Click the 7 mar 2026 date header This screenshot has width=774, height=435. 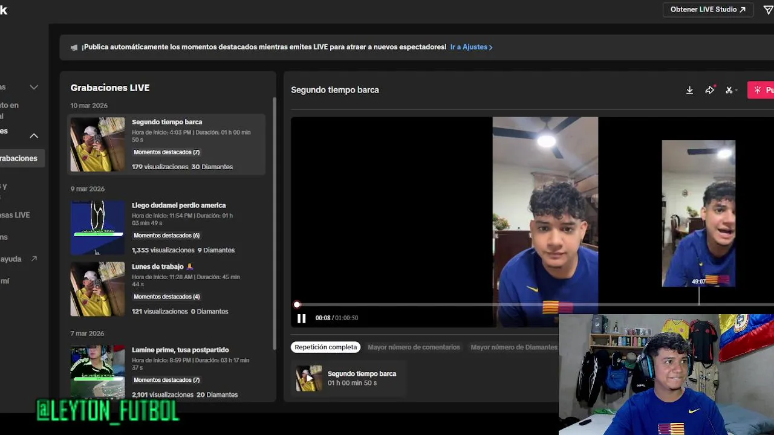pos(87,333)
